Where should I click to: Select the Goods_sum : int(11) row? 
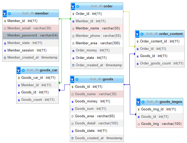click(x=97, y=109)
